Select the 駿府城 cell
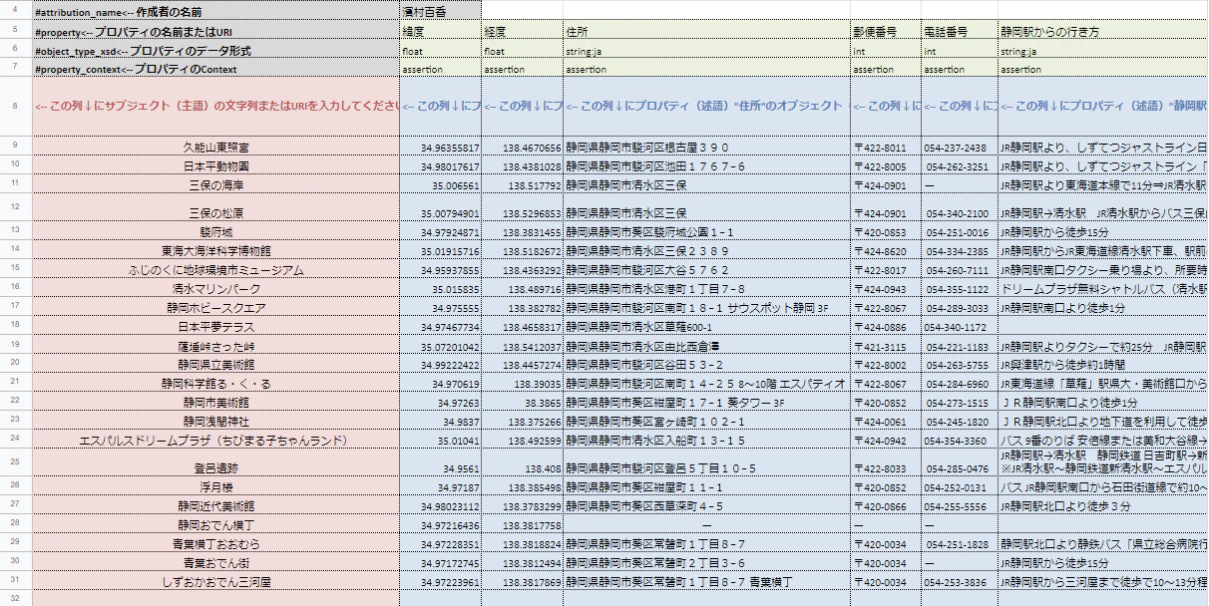The width and height of the screenshot is (1209, 606). [215, 232]
